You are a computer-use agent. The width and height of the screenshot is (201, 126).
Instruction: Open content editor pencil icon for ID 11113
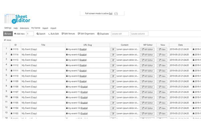click(113, 60)
